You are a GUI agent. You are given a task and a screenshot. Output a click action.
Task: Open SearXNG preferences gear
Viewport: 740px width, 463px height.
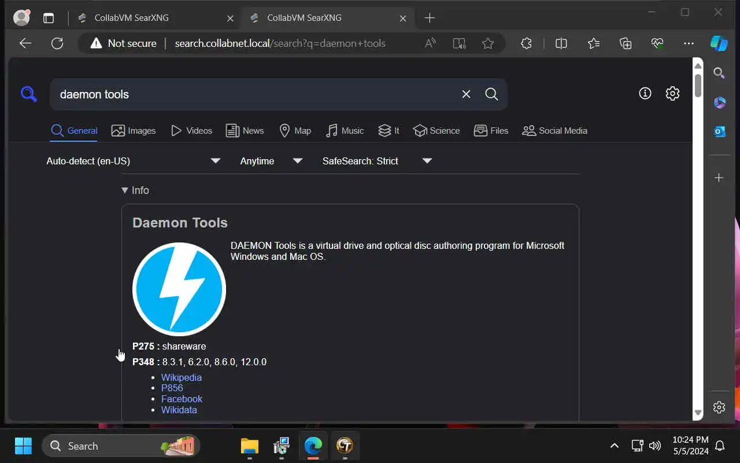point(672,93)
